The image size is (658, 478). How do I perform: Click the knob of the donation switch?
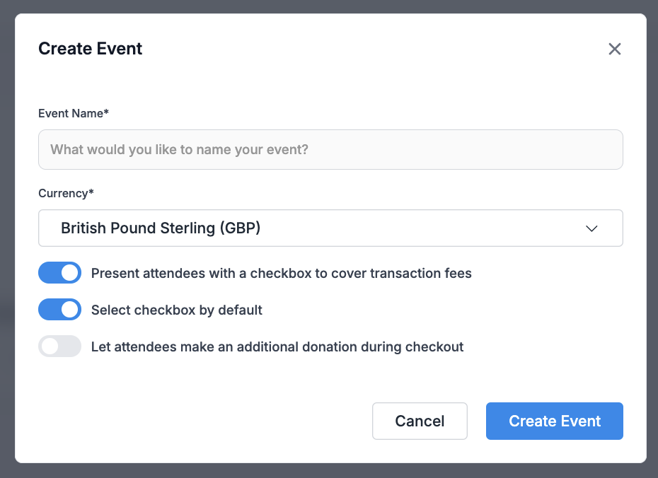50,346
